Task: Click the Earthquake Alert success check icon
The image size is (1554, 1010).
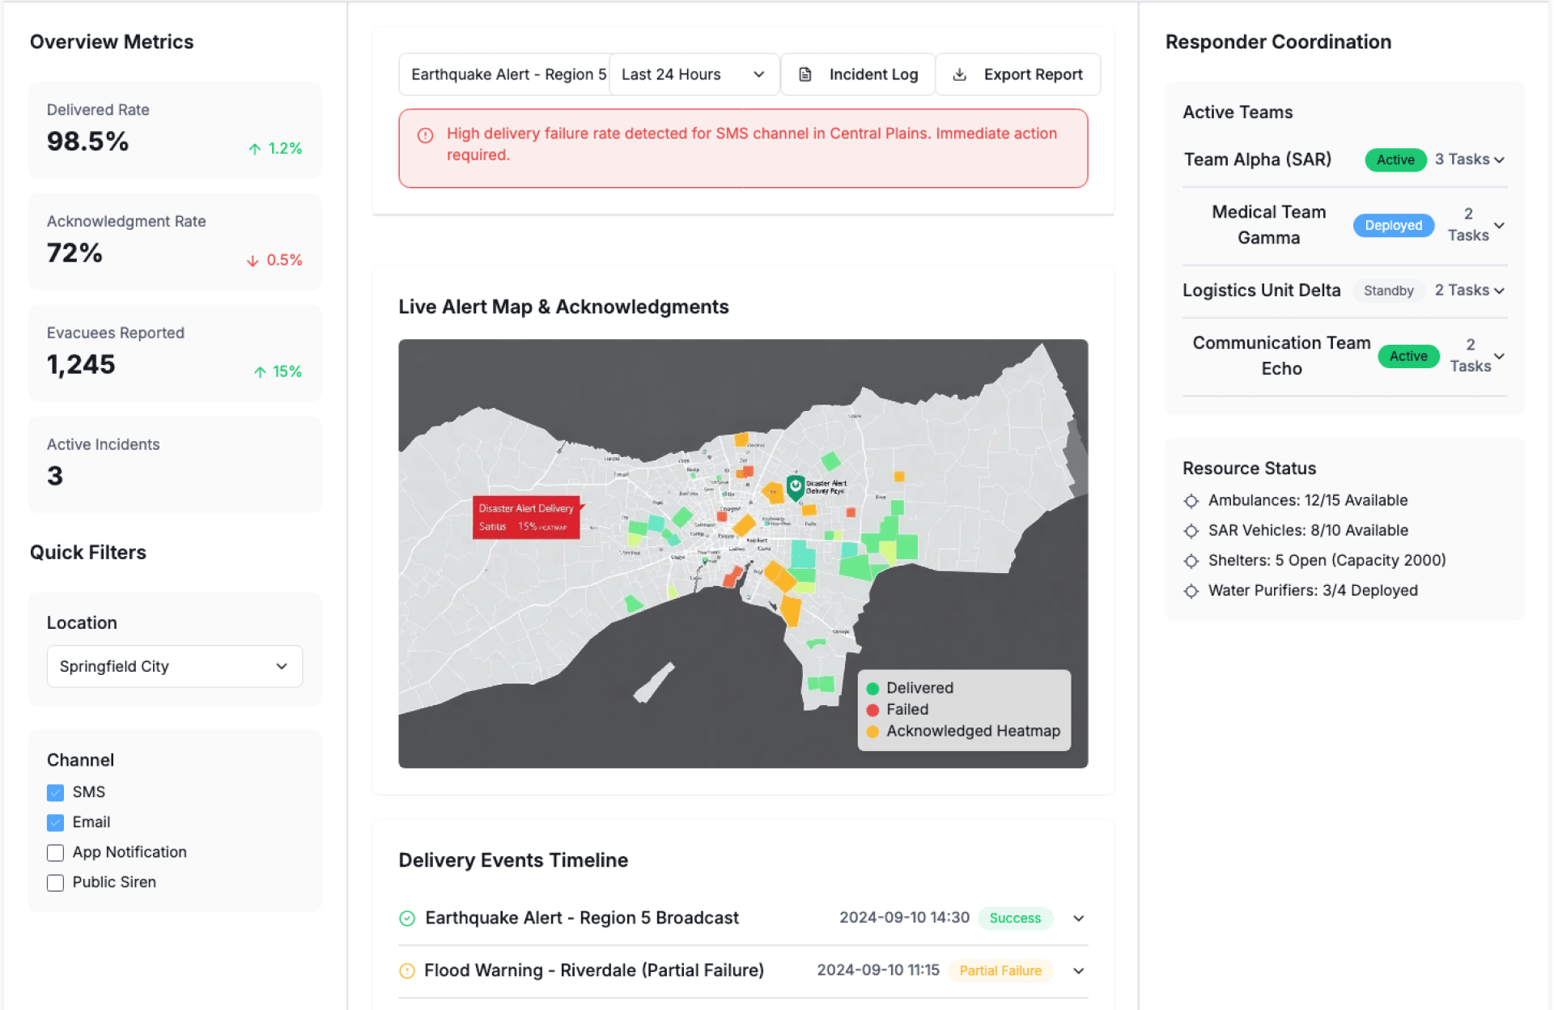Action: [407, 918]
